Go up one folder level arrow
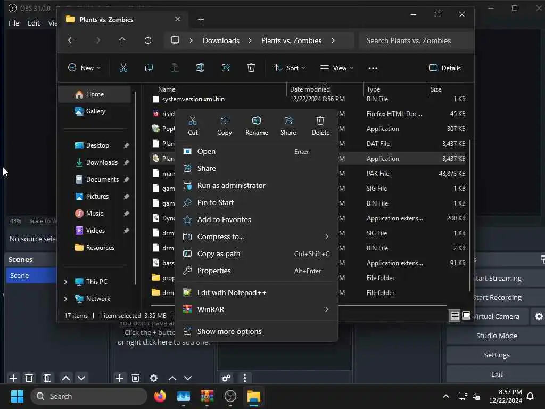This screenshot has height=409, width=545. (x=122, y=40)
